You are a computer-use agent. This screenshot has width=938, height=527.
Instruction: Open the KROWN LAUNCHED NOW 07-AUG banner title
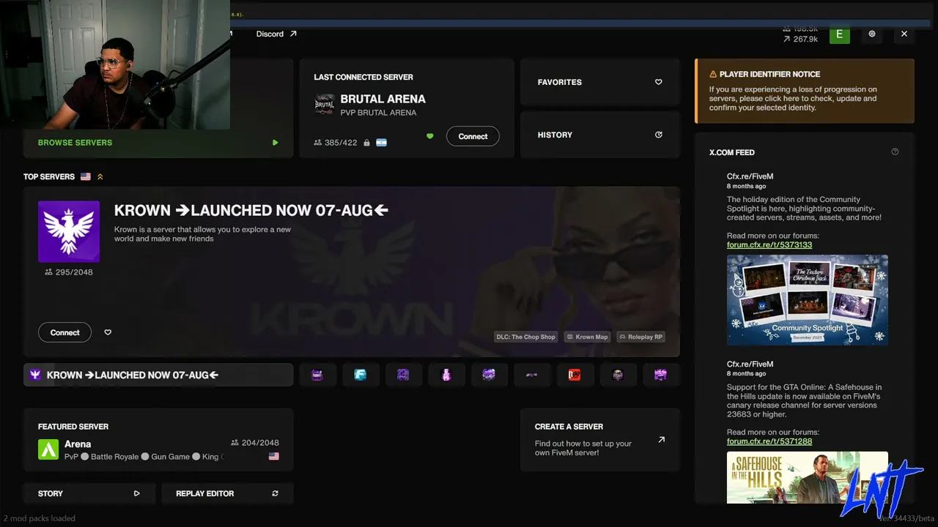[251, 211]
